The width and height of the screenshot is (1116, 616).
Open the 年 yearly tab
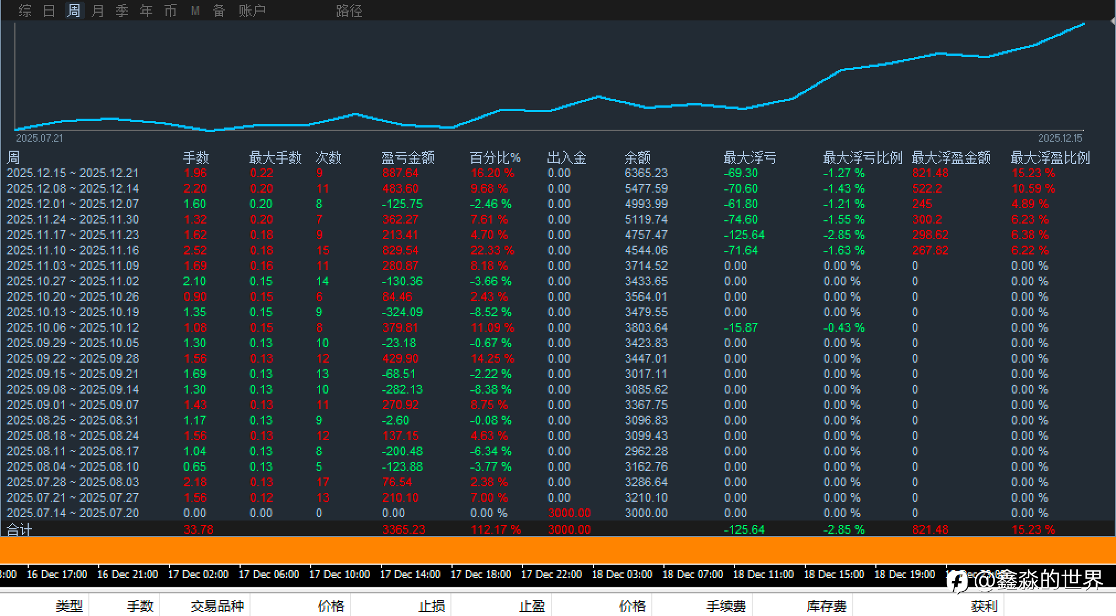(x=146, y=10)
